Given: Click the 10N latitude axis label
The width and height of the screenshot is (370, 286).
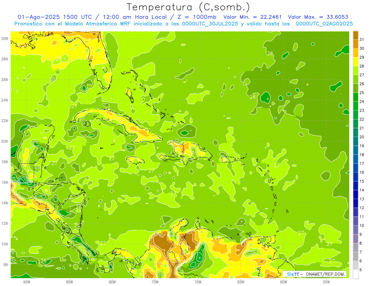Looking at the screenshot, I should tap(5, 244).
